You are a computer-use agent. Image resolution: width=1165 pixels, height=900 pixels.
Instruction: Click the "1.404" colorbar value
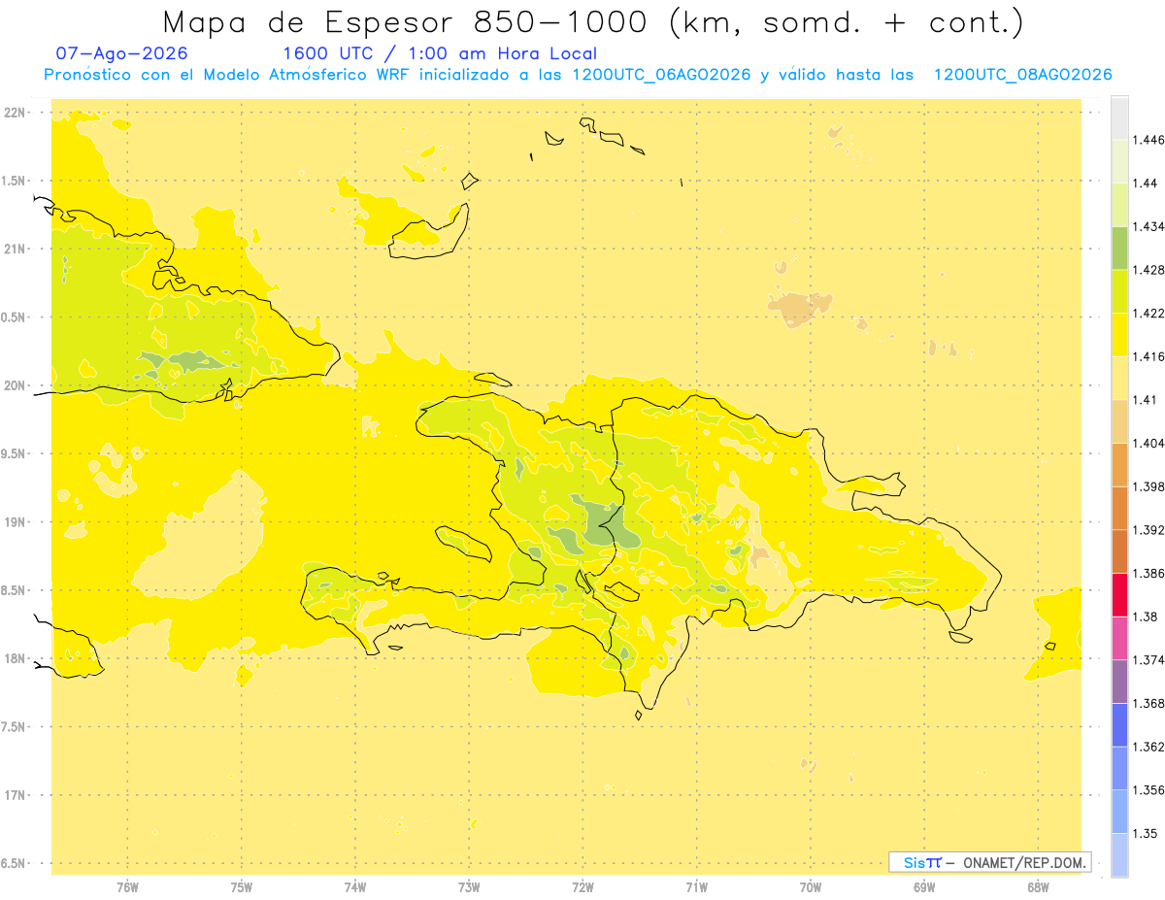(1148, 443)
